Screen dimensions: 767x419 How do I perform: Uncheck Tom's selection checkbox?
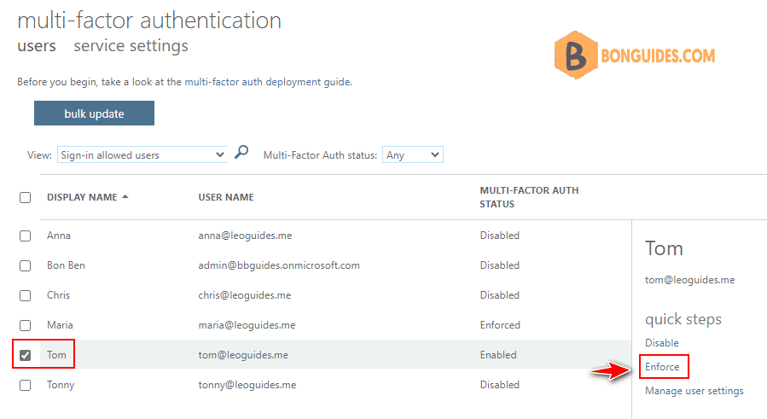(26, 355)
